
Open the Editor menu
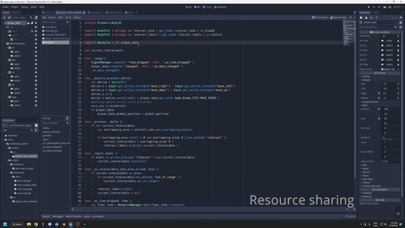[34, 7]
